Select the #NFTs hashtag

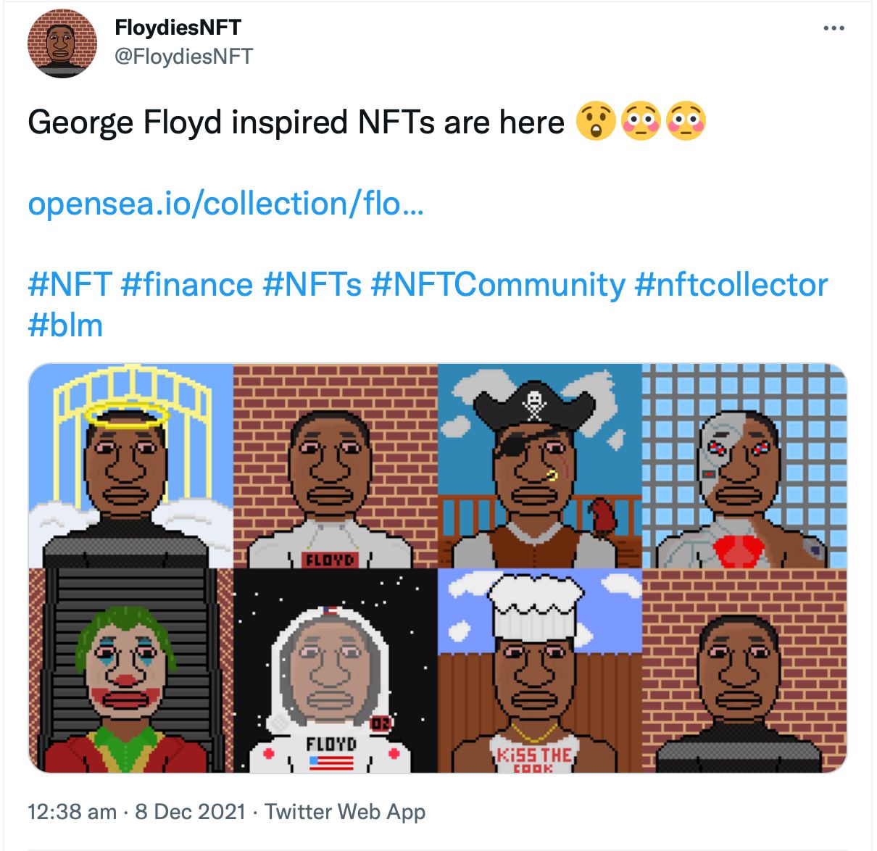(312, 284)
